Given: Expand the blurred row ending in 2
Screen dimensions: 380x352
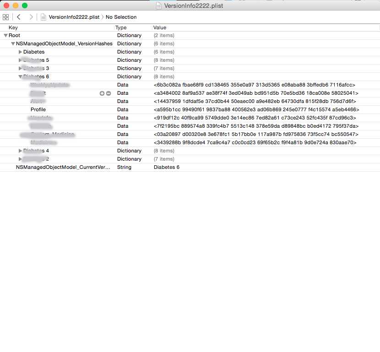Looking at the screenshot, I should click(x=20, y=159).
